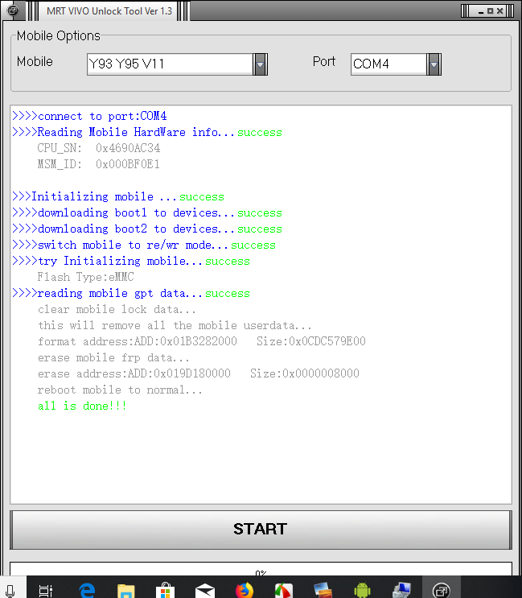Open the computer/device taskbar icon

[x=401, y=591]
